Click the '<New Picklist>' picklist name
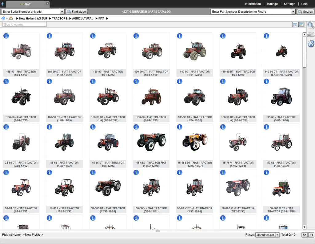 point(33,234)
